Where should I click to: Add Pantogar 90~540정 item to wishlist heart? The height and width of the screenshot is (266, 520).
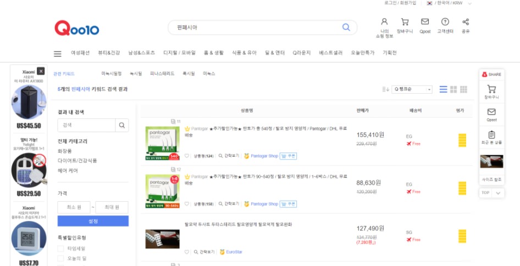[x=187, y=204]
